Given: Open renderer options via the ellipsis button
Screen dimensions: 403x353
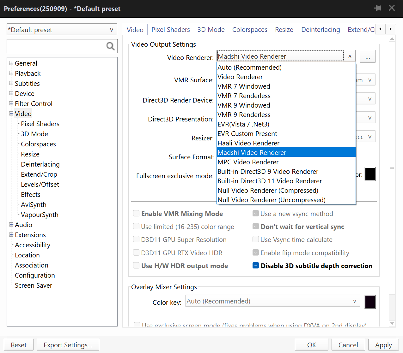Looking at the screenshot, I should [368, 56].
